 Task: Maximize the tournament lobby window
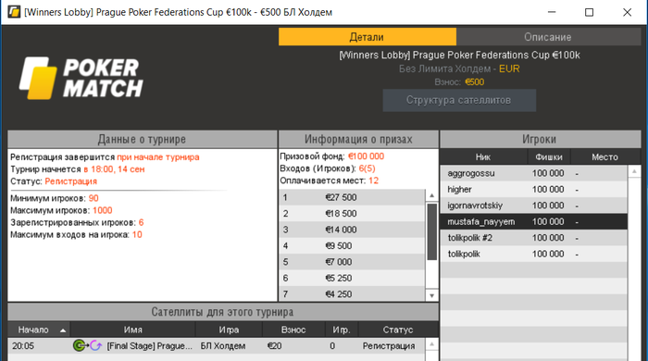tap(590, 12)
